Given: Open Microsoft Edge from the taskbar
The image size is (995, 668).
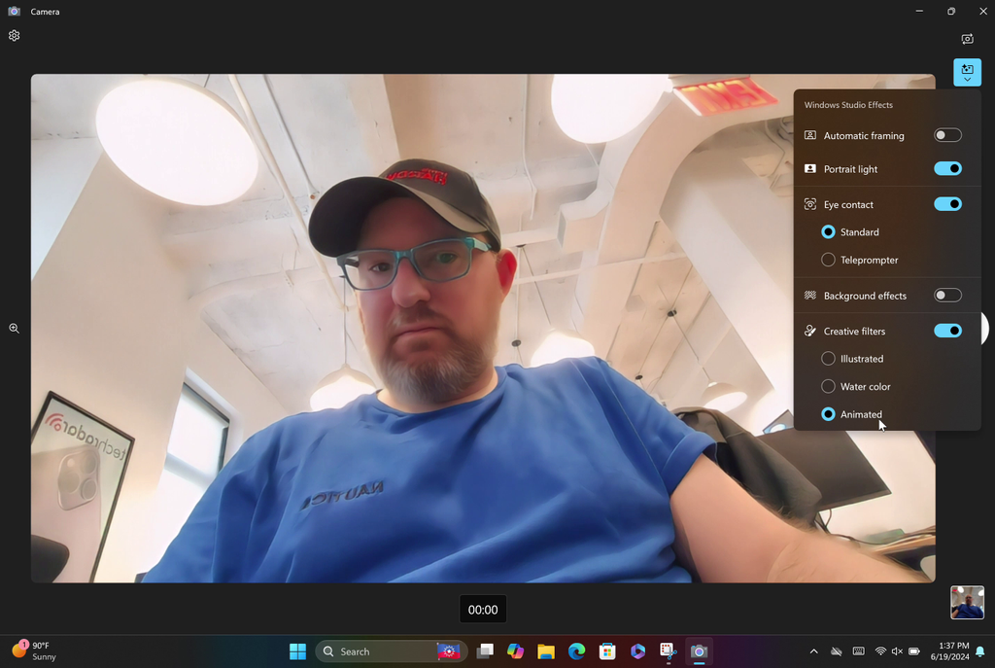Looking at the screenshot, I should [576, 651].
